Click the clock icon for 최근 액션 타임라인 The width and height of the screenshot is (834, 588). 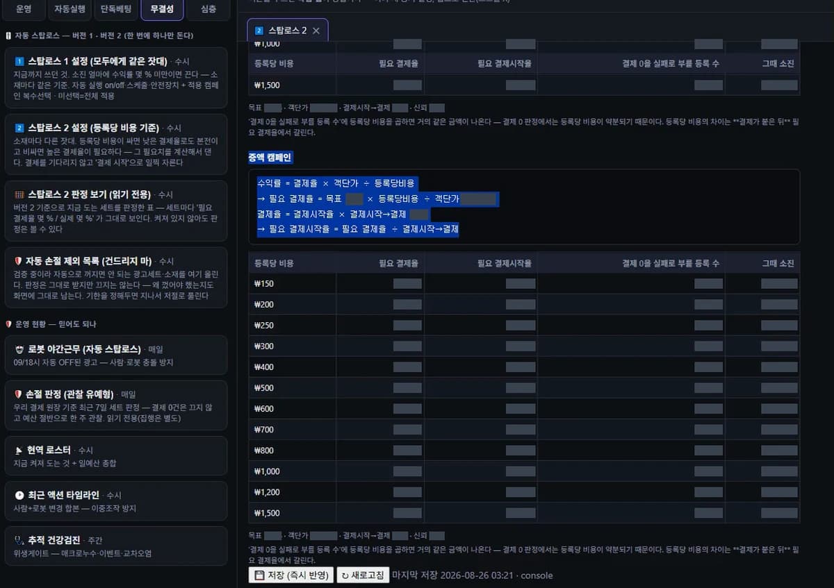point(19,495)
